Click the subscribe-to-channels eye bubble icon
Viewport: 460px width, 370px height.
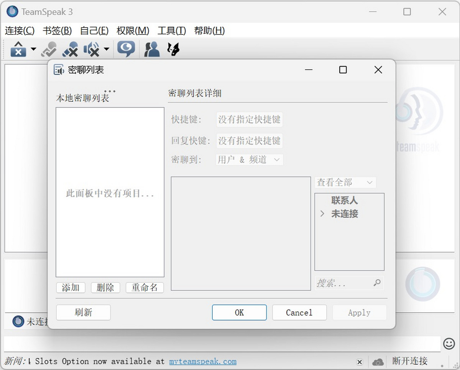pyautogui.click(x=126, y=49)
